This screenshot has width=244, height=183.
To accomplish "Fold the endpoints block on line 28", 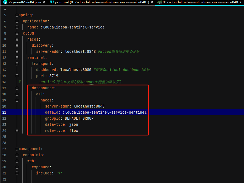I will (x=17, y=155).
